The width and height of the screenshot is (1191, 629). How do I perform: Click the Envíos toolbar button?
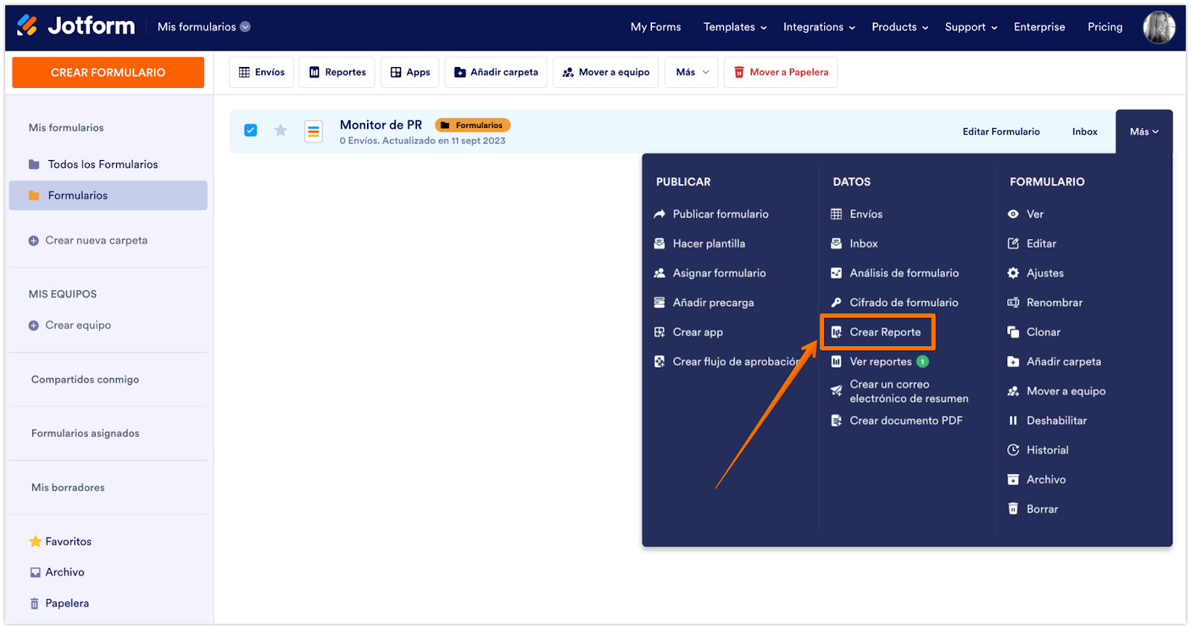pyautogui.click(x=261, y=72)
